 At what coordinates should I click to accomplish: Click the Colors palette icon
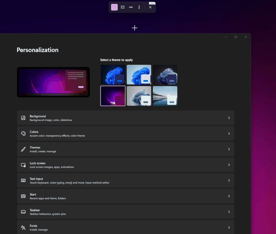(23, 133)
